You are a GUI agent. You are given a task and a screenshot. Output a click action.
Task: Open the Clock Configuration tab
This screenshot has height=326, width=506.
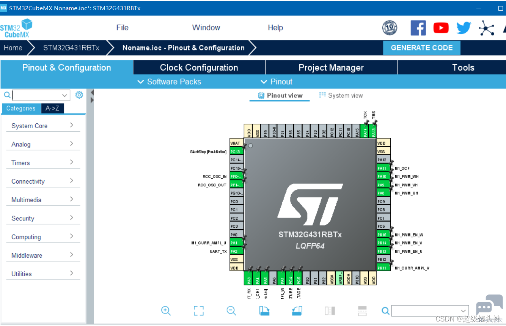point(199,68)
